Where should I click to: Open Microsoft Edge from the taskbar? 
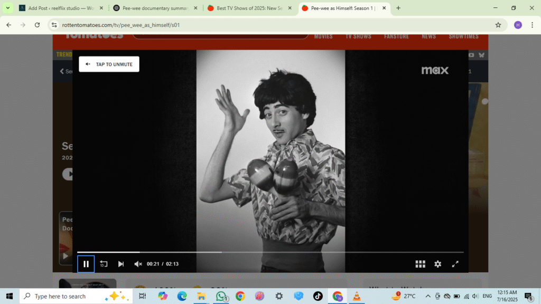(x=182, y=296)
